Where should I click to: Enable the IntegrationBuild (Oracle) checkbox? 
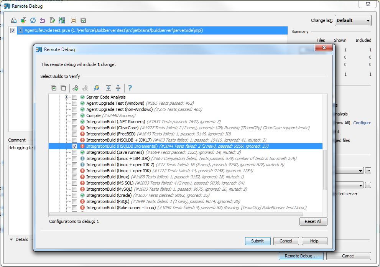74,195
